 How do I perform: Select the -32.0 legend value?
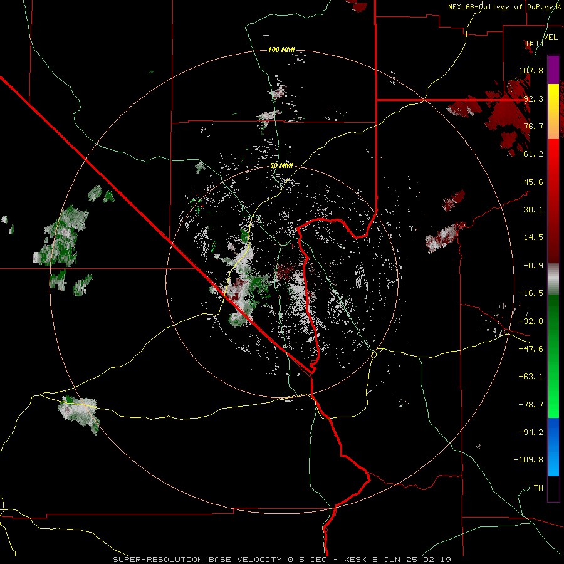point(531,321)
